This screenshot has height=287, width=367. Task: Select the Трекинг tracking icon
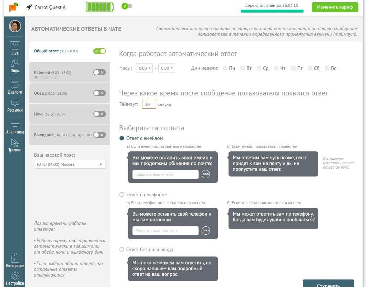point(15,145)
